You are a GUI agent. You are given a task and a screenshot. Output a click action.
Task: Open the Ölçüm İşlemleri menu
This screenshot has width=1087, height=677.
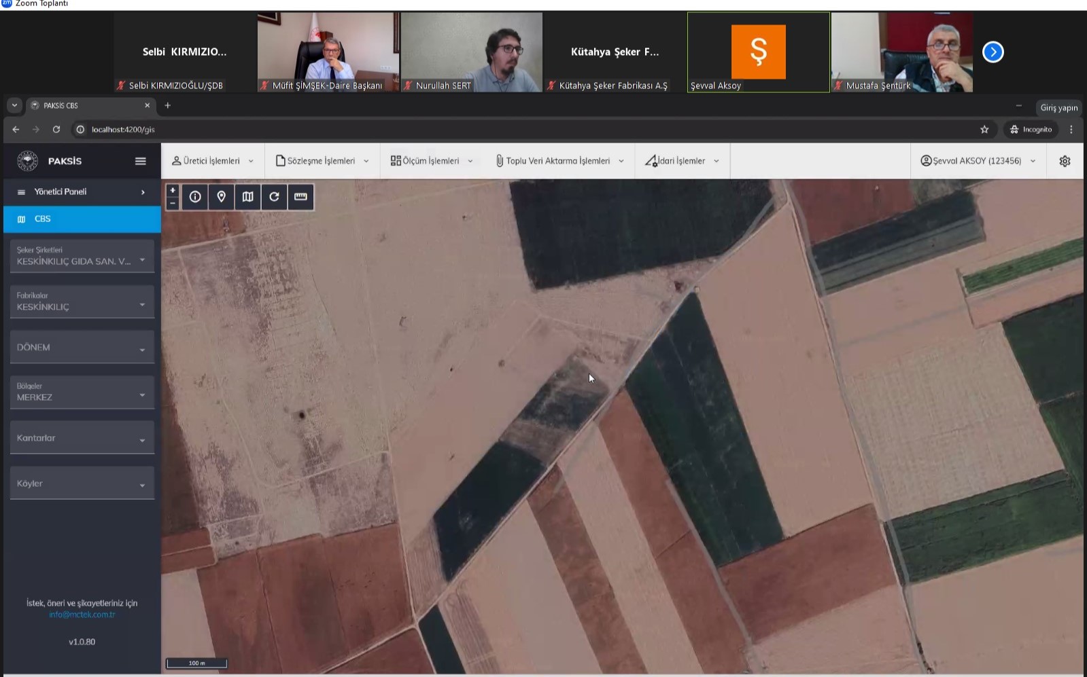[x=432, y=161]
